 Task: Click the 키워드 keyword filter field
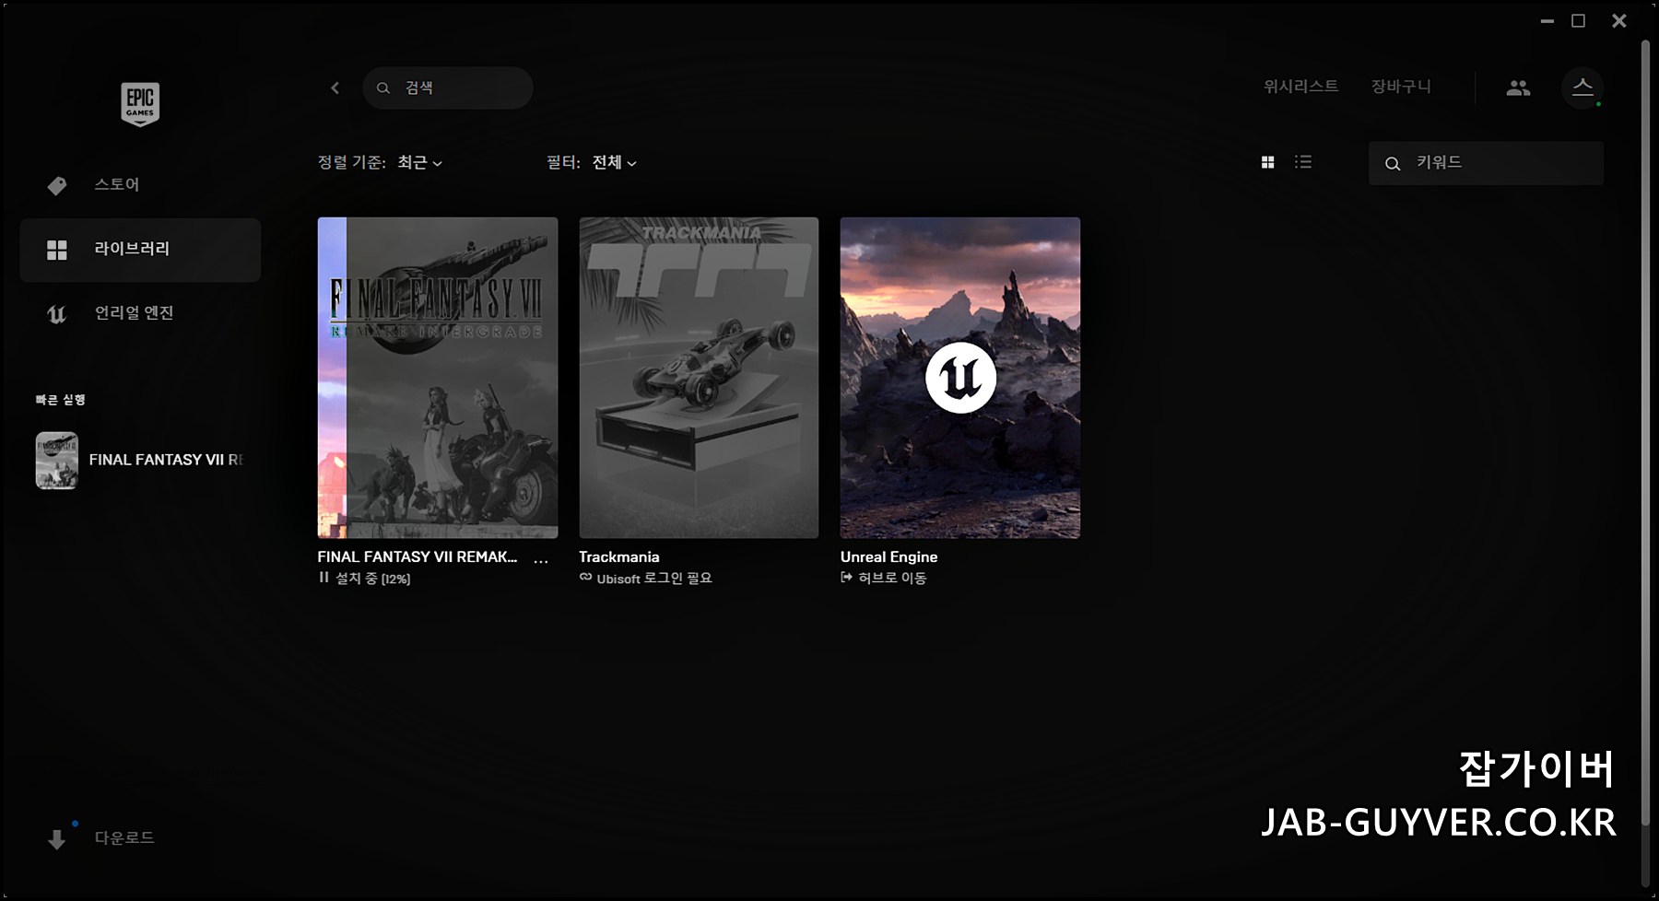coord(1486,163)
